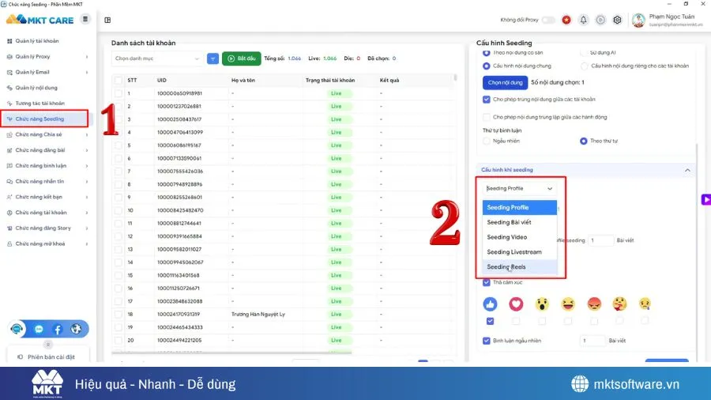The height and width of the screenshot is (400, 711).
Task: Open Chức năng đăng Story menu item
Action: point(45,228)
